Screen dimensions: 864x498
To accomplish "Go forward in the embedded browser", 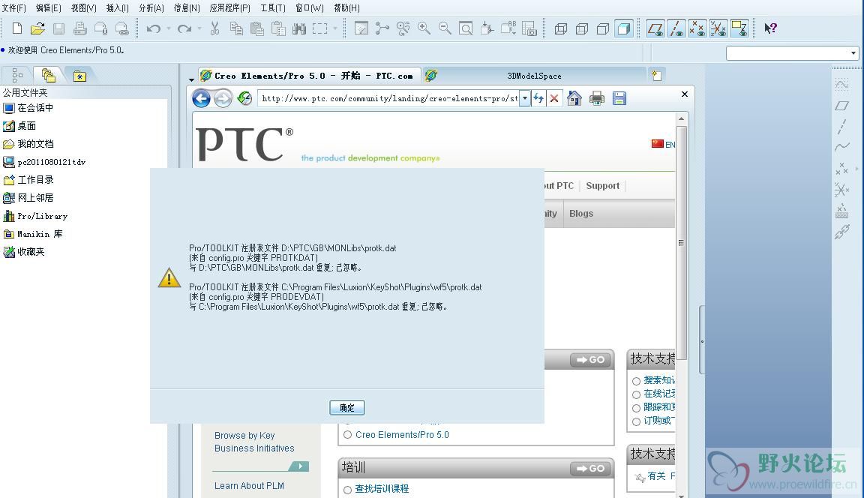I will [223, 98].
